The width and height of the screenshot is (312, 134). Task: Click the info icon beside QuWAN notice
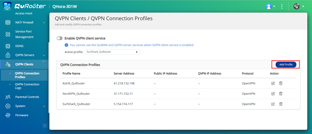pos(67,45)
